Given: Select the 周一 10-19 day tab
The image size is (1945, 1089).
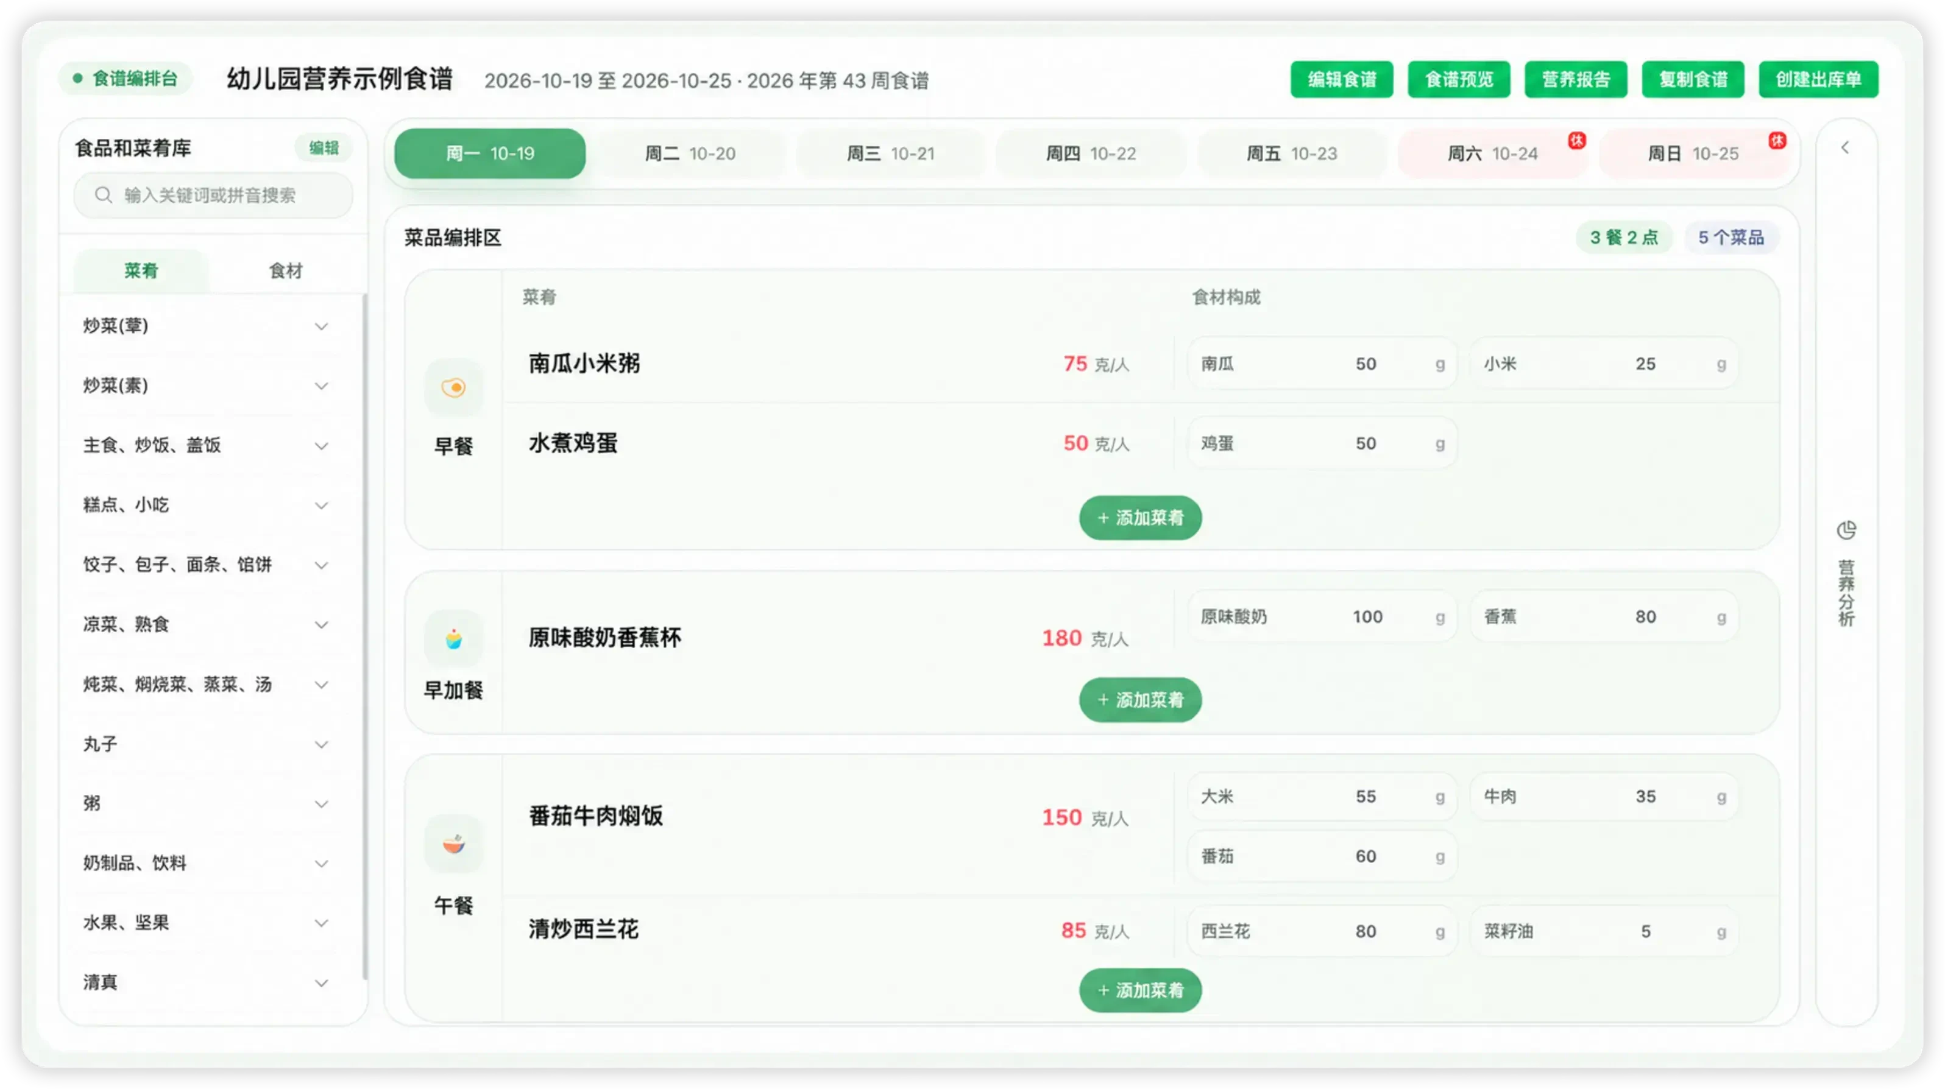Looking at the screenshot, I should coord(490,154).
